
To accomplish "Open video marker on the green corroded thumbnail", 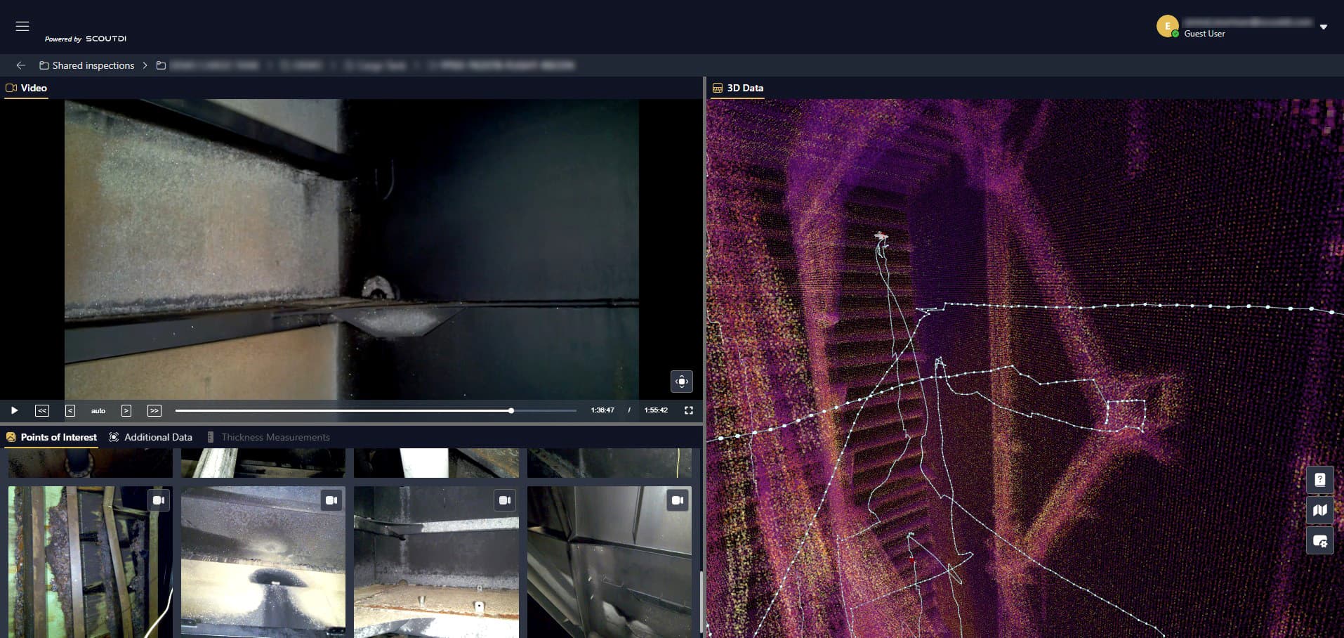I will [159, 500].
